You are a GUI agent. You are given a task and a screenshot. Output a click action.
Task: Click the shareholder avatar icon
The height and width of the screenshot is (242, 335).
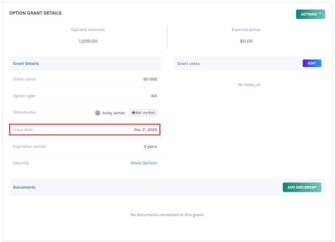click(x=98, y=113)
